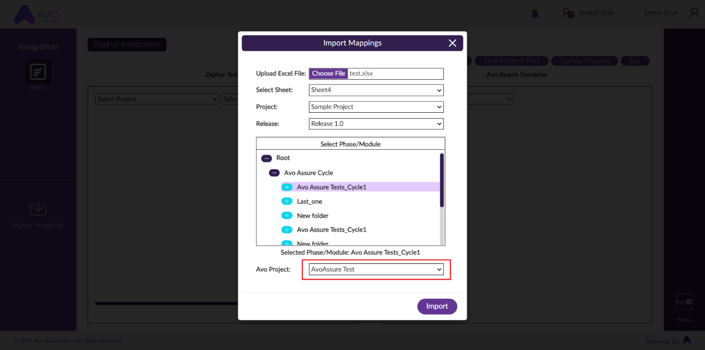Click the Select Phase/Module header
This screenshot has width=705, height=350.
pos(351,144)
